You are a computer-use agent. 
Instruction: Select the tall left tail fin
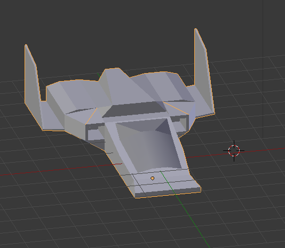pos(32,80)
